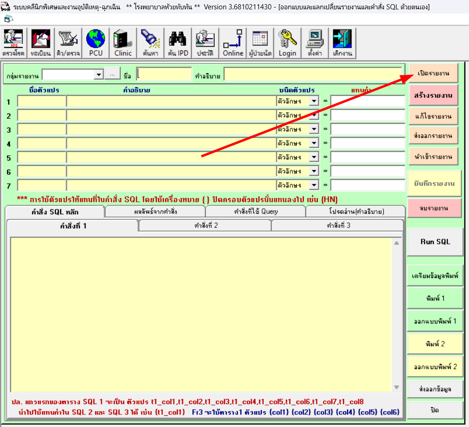Click the Clinic toolbar icon
Viewport: 469px width, 427px height.
tap(123, 43)
